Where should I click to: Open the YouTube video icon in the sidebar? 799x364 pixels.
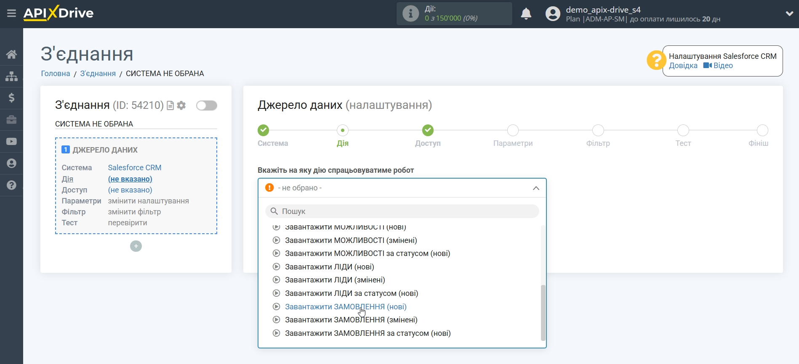[x=11, y=142]
